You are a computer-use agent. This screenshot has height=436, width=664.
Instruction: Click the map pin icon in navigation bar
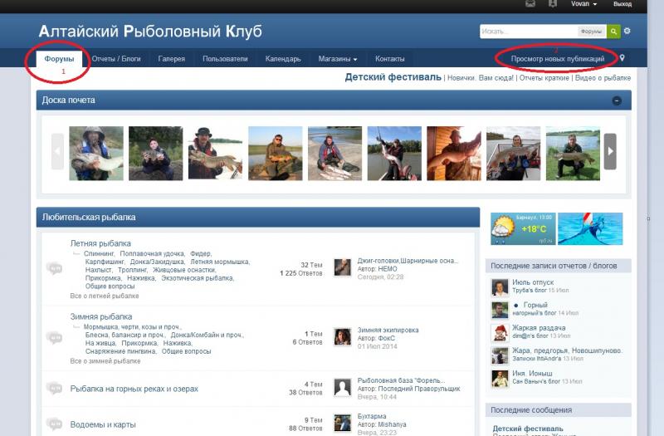[x=622, y=59]
